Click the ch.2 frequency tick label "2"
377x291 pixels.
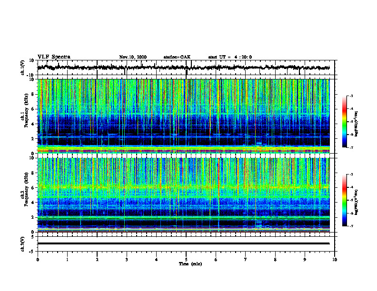(33, 217)
